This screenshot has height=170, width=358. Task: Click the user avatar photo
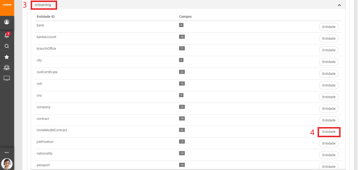tap(7, 163)
